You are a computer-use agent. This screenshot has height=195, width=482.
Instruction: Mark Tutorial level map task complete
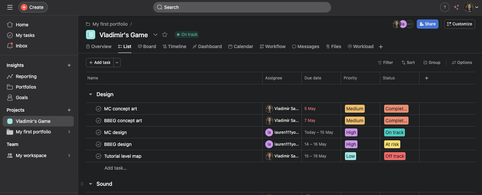pyautogui.click(x=99, y=156)
